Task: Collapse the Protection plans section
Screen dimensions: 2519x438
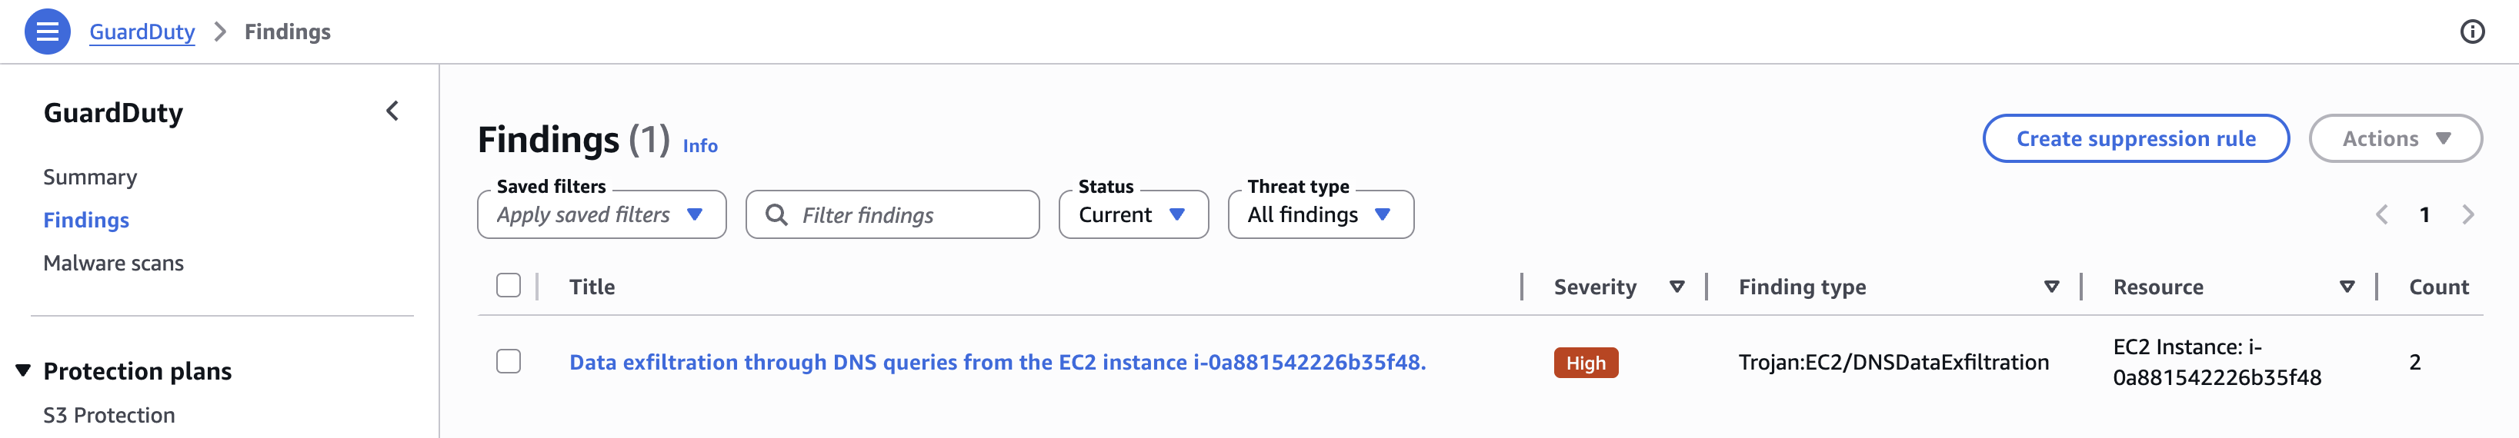Action: pyautogui.click(x=24, y=370)
